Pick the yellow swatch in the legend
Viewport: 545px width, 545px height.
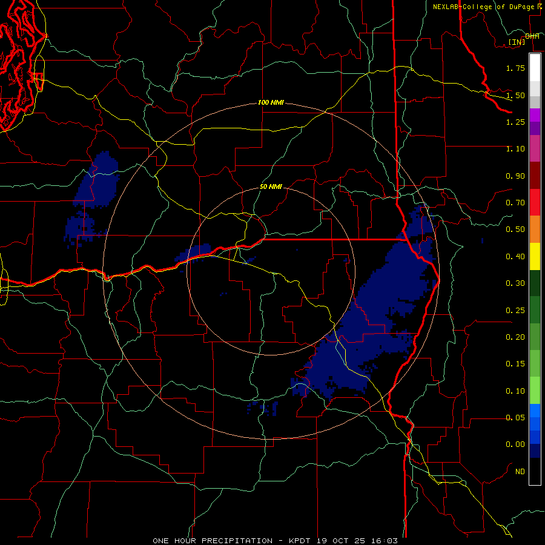(535, 256)
